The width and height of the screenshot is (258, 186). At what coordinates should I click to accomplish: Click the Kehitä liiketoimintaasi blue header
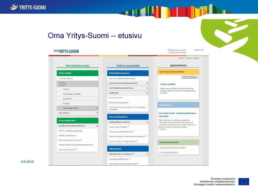[x=128, y=73]
